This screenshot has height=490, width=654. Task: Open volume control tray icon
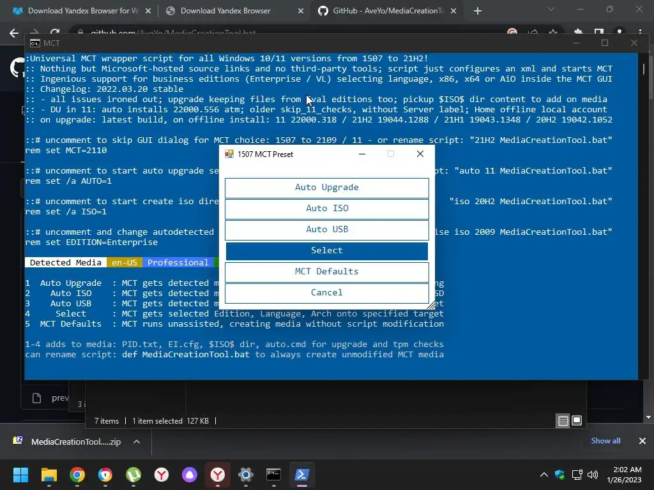coord(592,475)
